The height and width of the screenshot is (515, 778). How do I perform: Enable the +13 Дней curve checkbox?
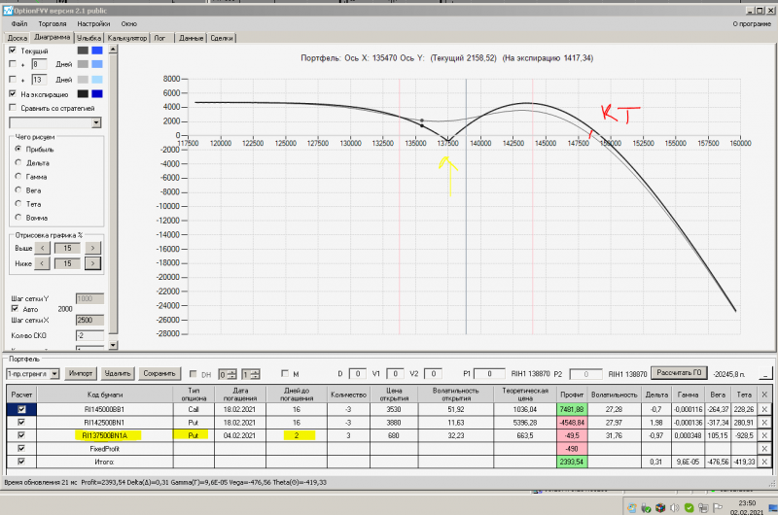[13, 79]
